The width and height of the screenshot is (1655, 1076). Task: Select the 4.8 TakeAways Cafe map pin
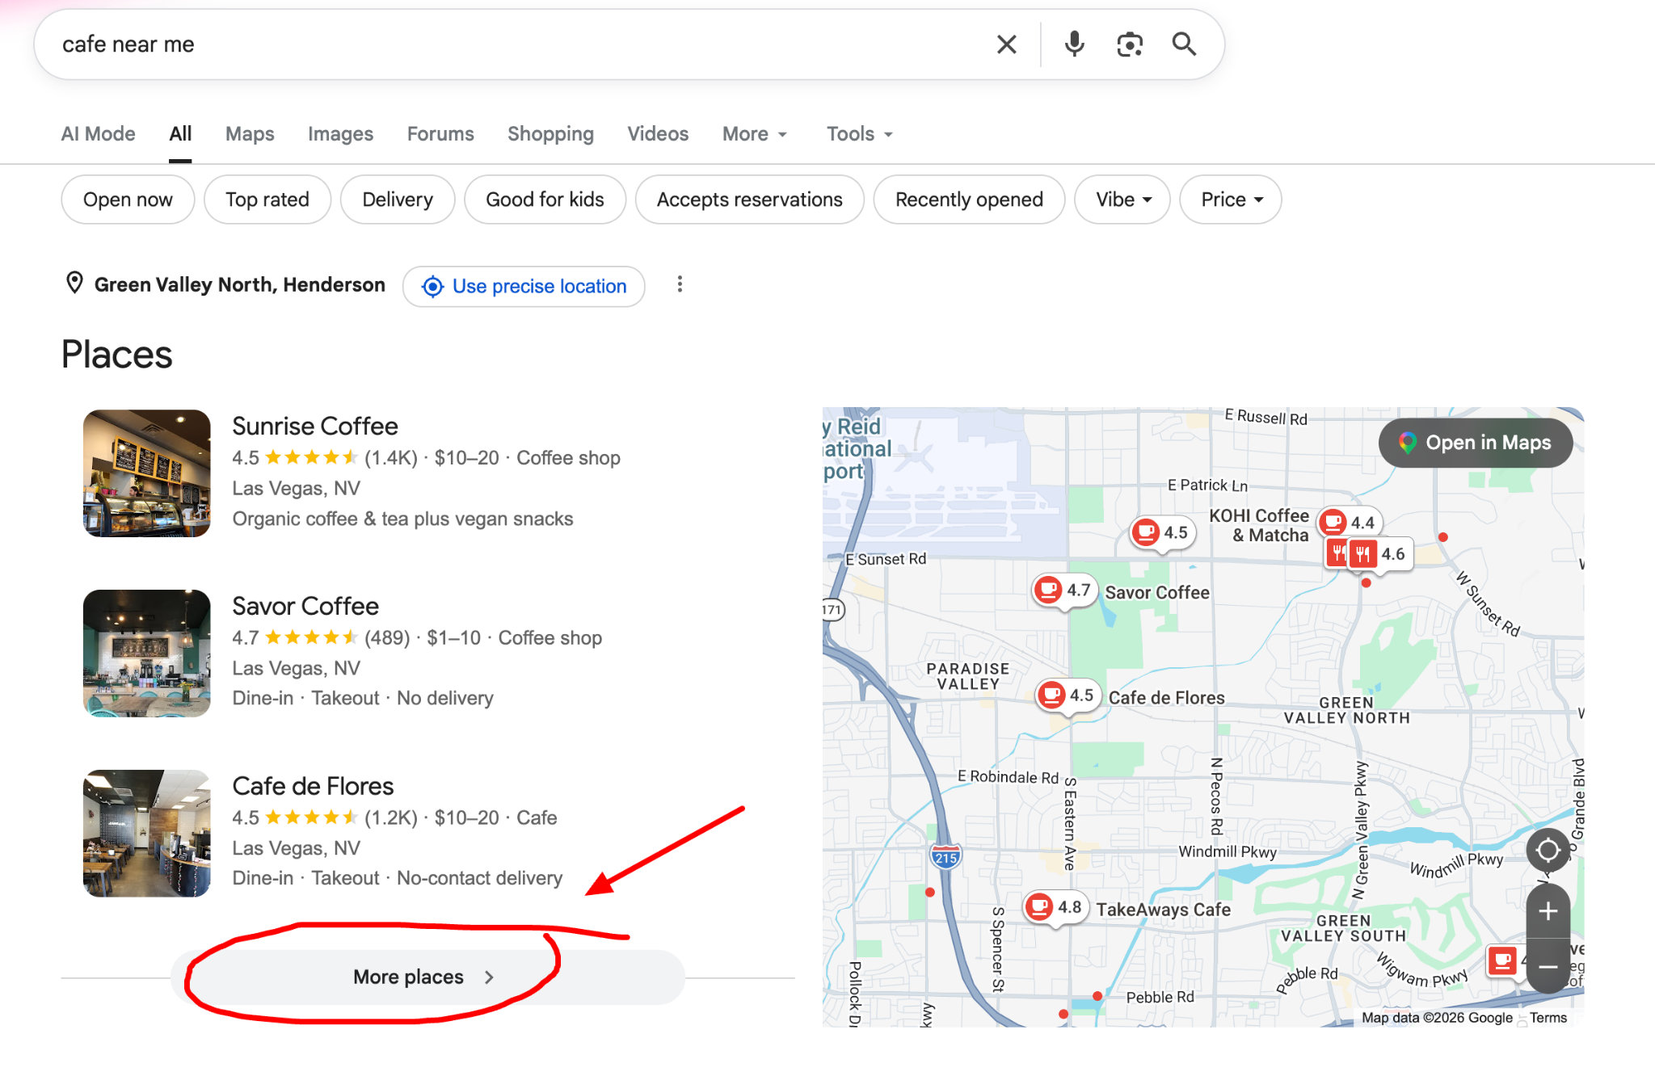pos(1057,907)
